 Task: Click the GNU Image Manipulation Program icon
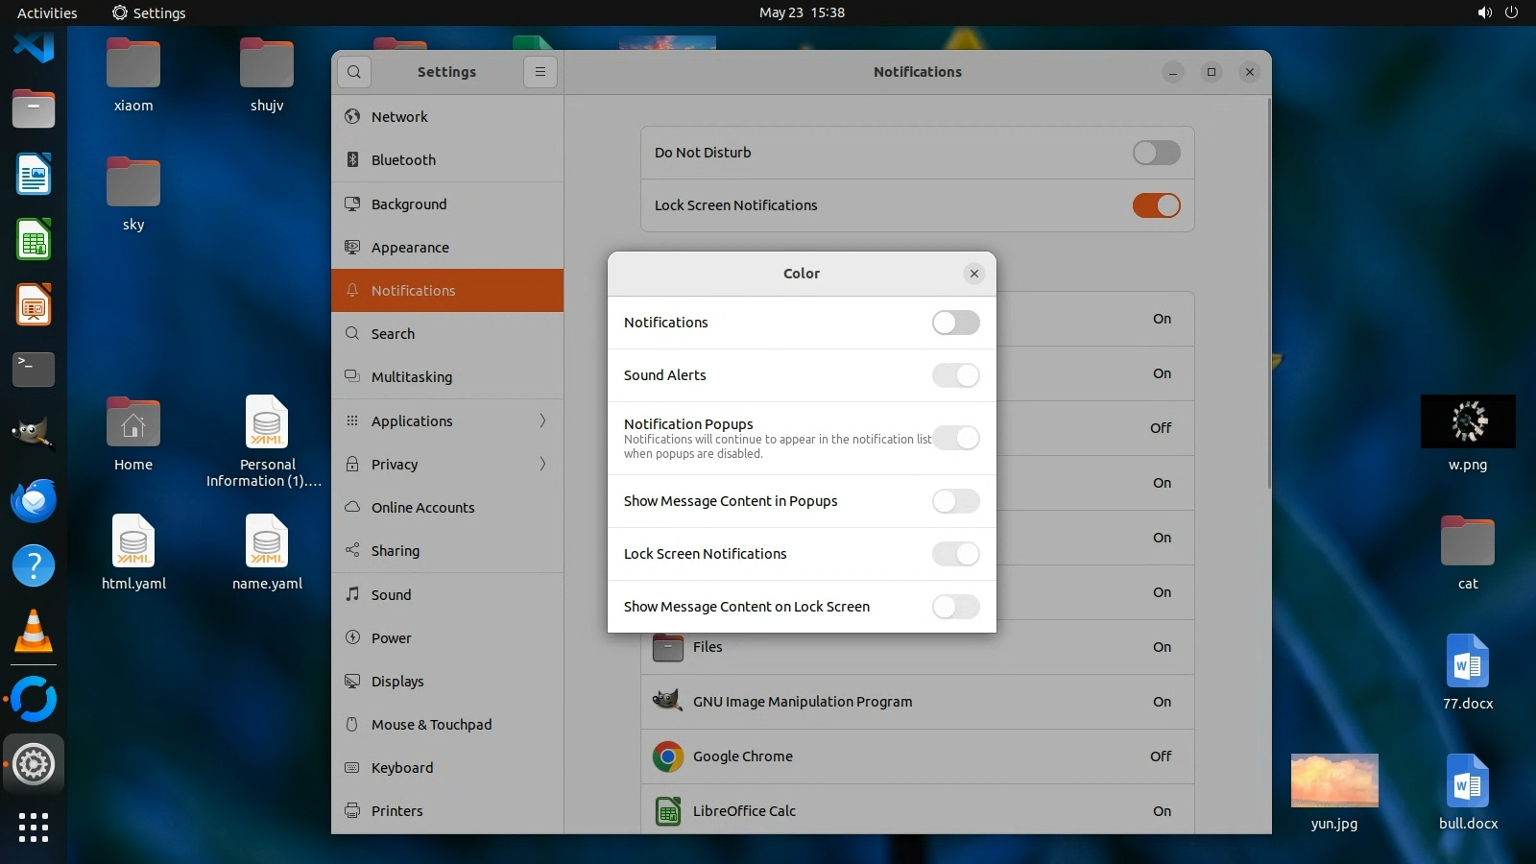click(667, 702)
